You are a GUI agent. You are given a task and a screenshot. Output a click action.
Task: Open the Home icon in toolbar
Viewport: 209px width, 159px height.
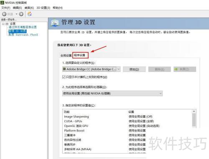30,14
